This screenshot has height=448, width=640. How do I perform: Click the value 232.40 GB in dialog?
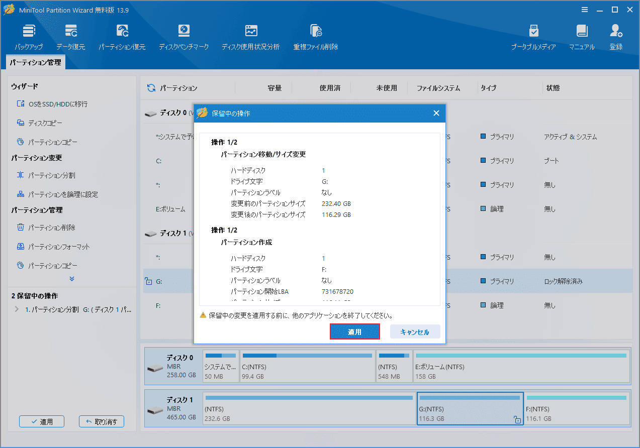pyautogui.click(x=336, y=203)
